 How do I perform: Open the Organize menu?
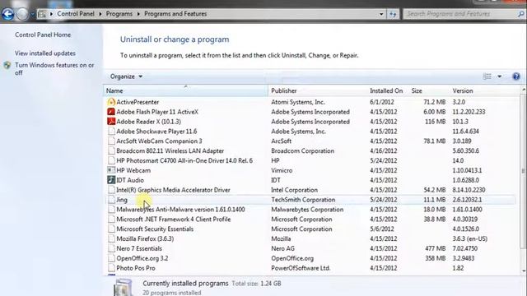126,76
